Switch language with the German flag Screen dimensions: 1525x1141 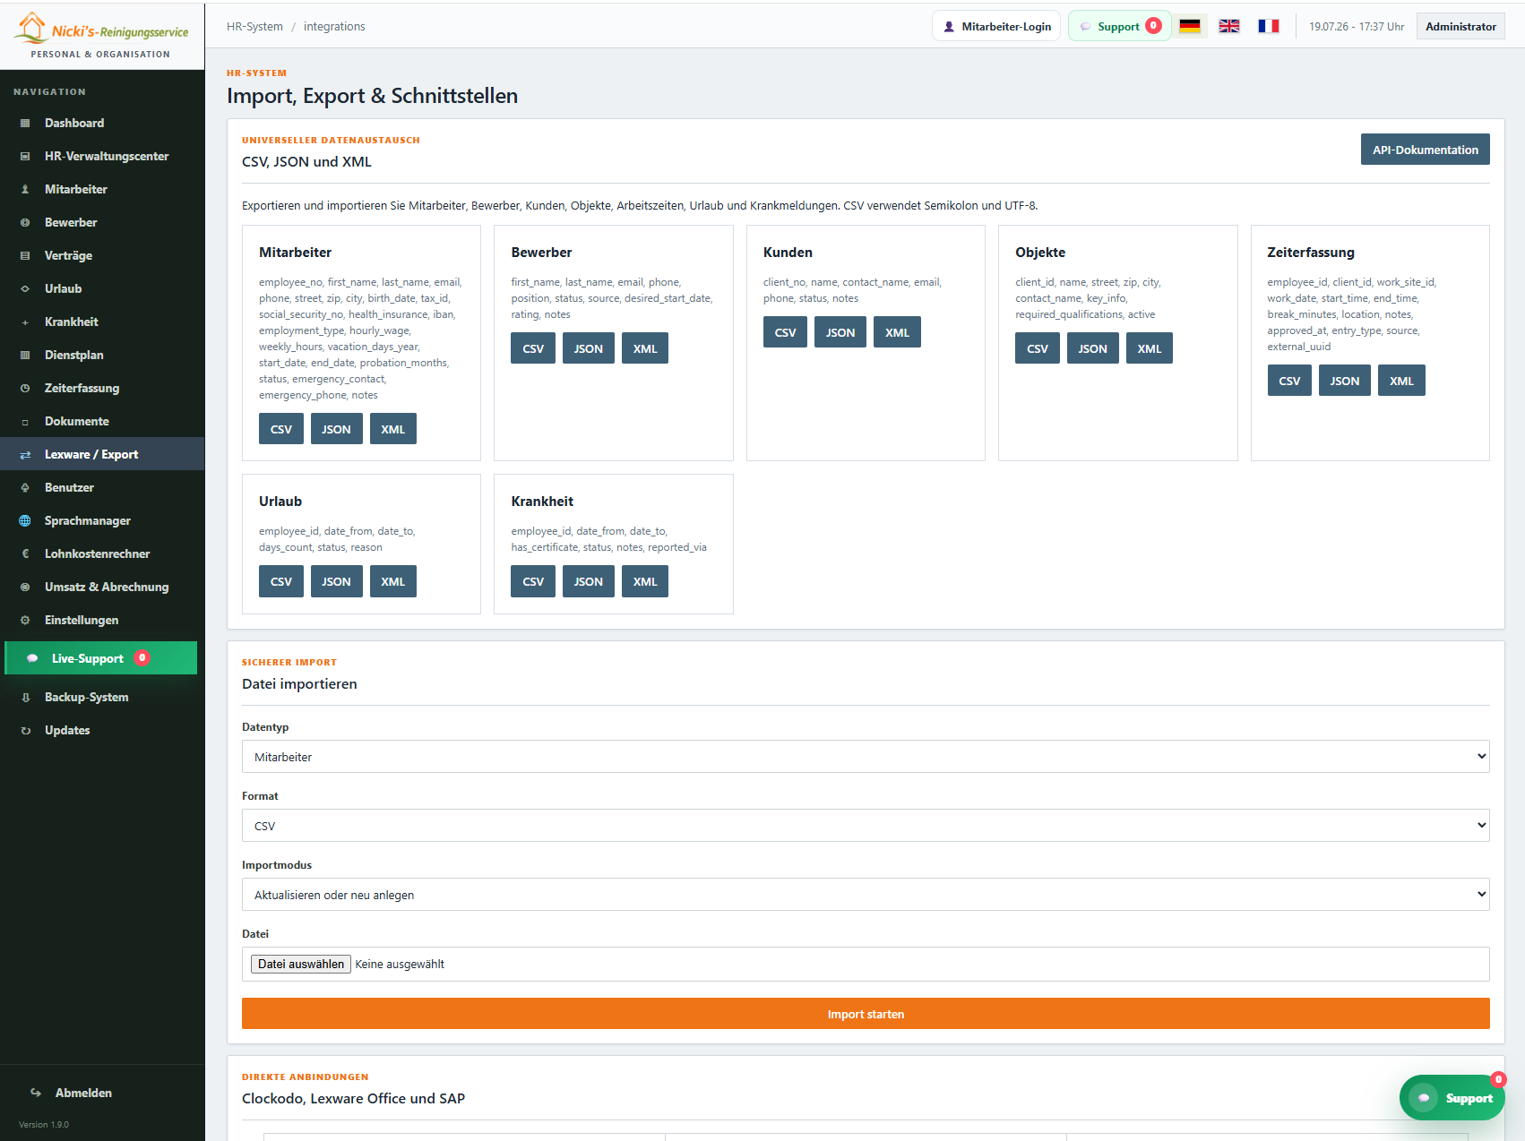(1190, 26)
